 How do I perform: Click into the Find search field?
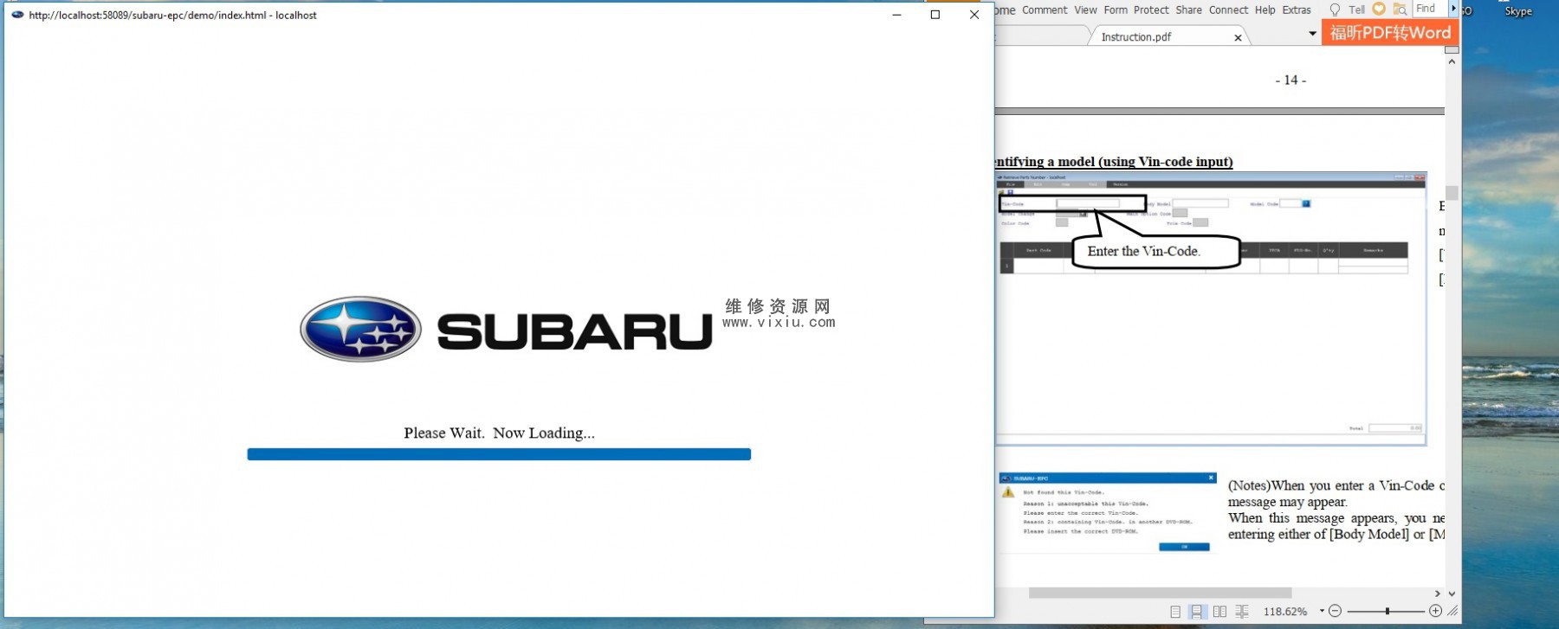coord(1432,9)
